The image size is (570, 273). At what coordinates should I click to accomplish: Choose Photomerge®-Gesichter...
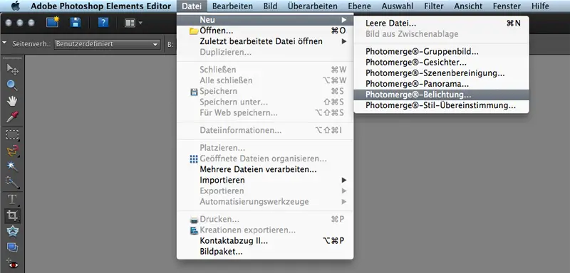[x=441, y=63]
